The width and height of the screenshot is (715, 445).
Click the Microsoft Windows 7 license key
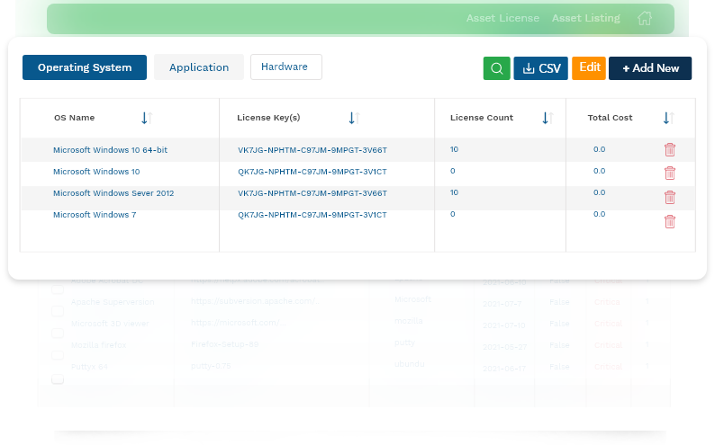click(312, 215)
